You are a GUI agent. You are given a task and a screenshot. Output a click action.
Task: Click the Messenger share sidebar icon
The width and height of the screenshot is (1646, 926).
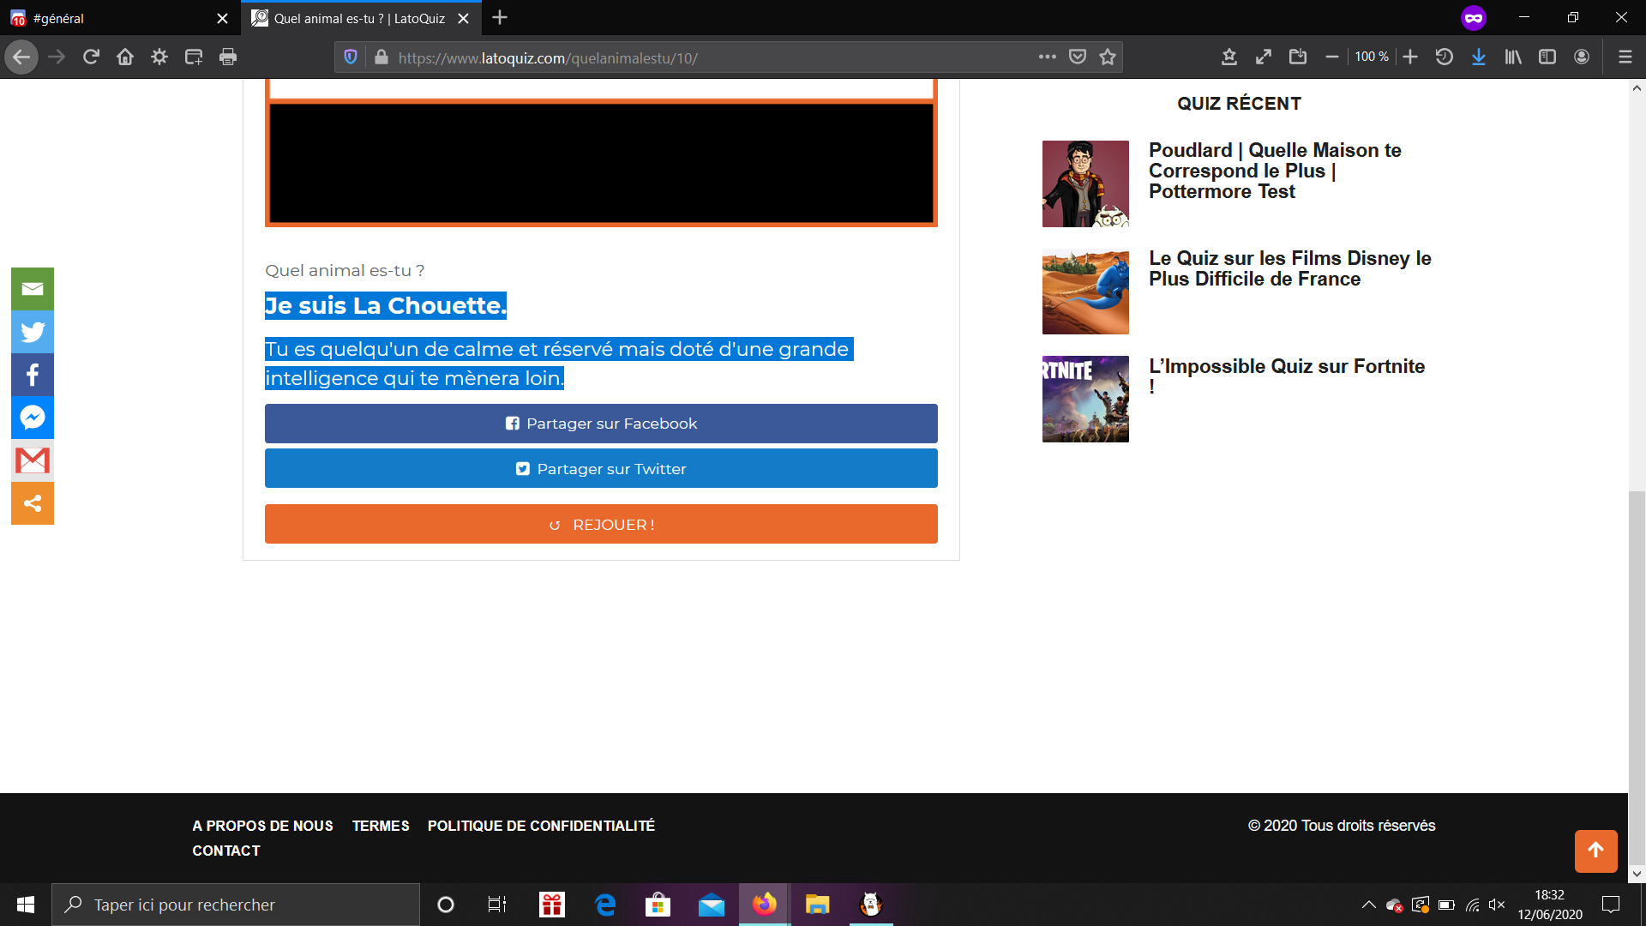33,418
